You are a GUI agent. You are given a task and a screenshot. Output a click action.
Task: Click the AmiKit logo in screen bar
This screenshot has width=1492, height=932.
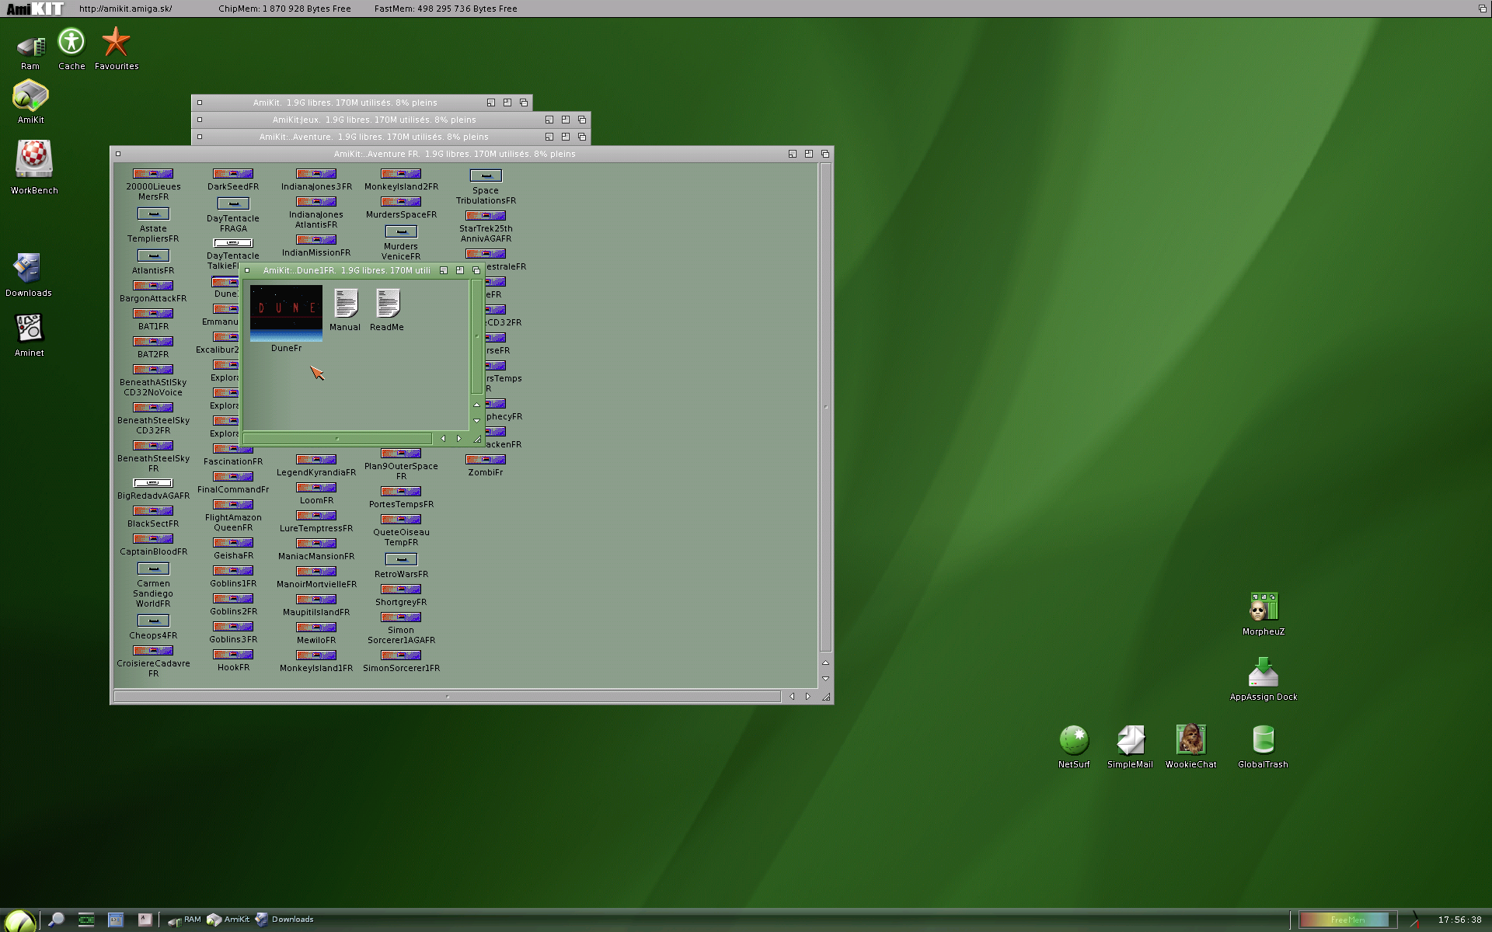35,9
